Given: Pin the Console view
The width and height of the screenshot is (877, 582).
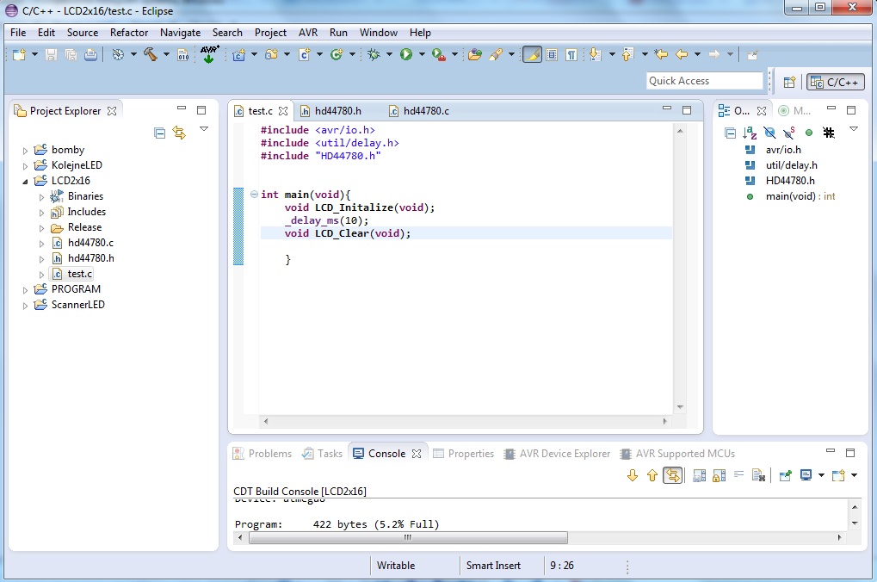Looking at the screenshot, I should (785, 475).
